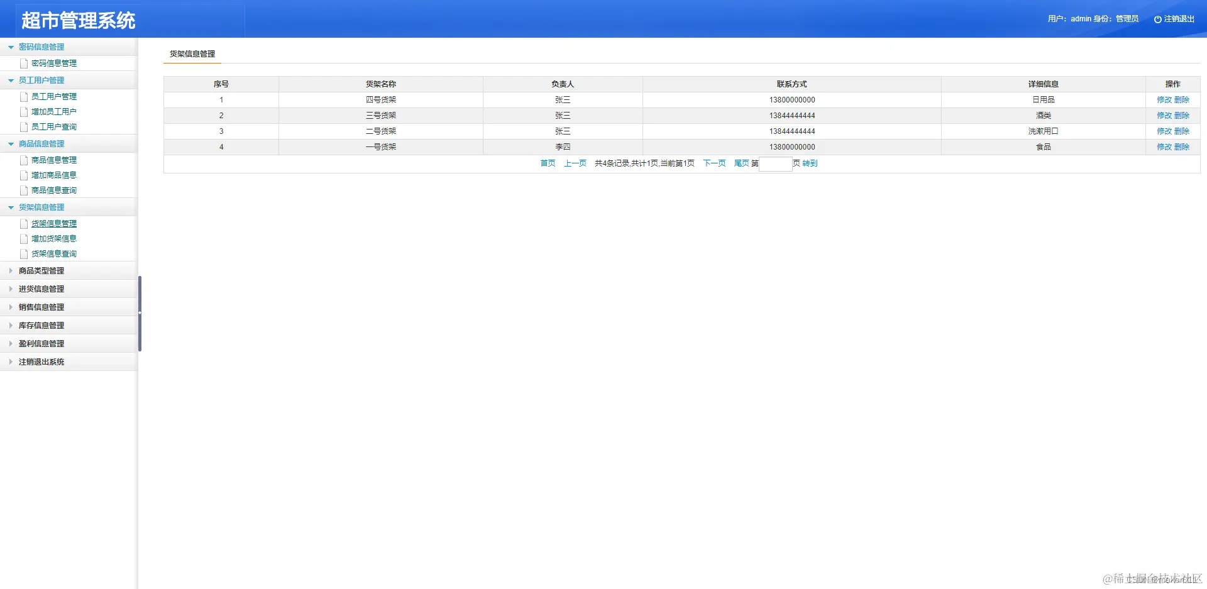
Task: Click 修改 for 四号货架 row
Action: tap(1164, 100)
